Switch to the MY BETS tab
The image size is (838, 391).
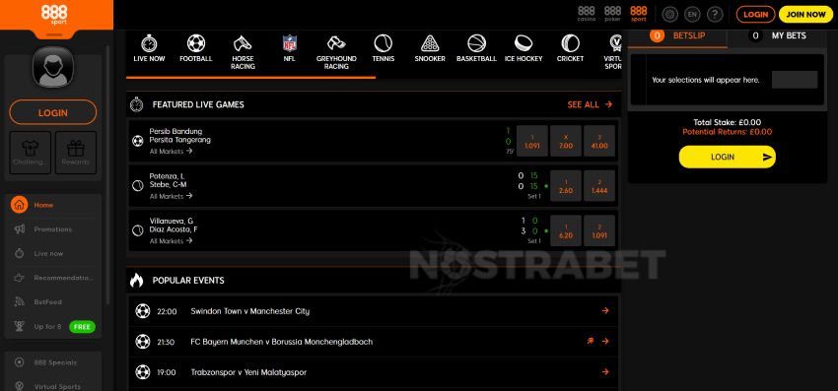tap(777, 36)
